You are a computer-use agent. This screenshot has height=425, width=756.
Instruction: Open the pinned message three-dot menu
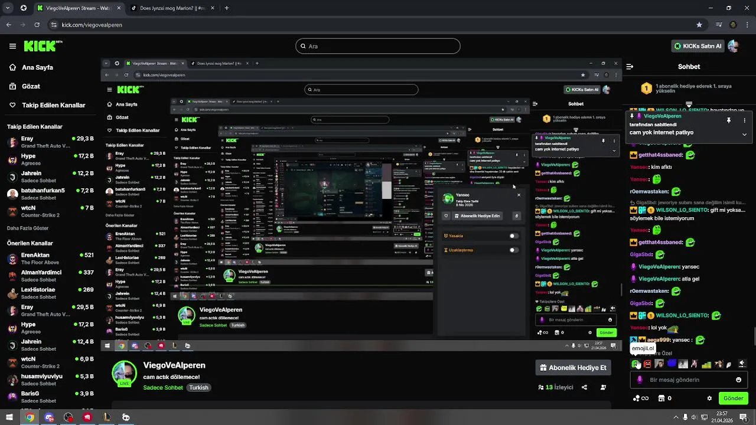pyautogui.click(x=744, y=120)
